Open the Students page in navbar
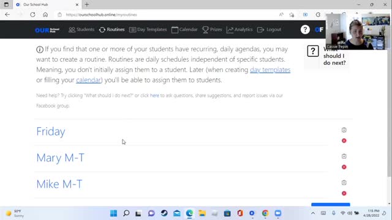This screenshot has width=392, height=220. point(81,29)
